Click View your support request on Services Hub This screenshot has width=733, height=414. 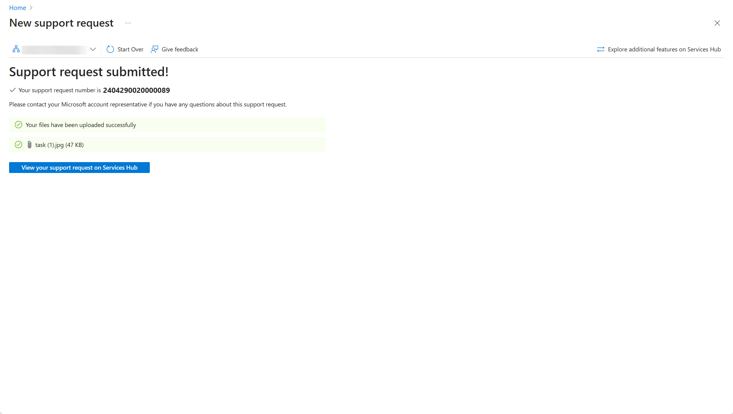pos(80,168)
